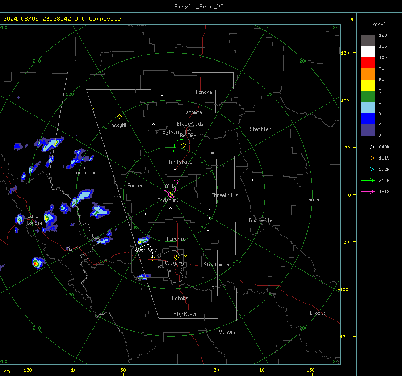
Task: Click the 04DK track label
Action: tap(384, 147)
